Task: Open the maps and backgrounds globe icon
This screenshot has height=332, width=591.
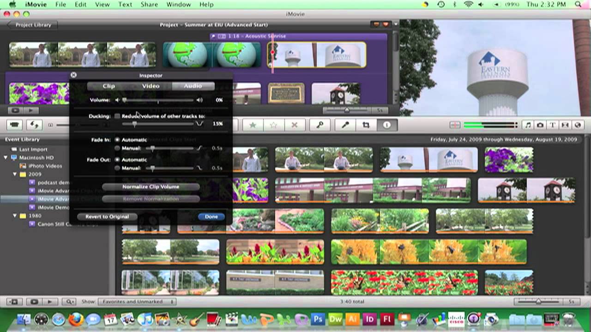Action: [578, 125]
